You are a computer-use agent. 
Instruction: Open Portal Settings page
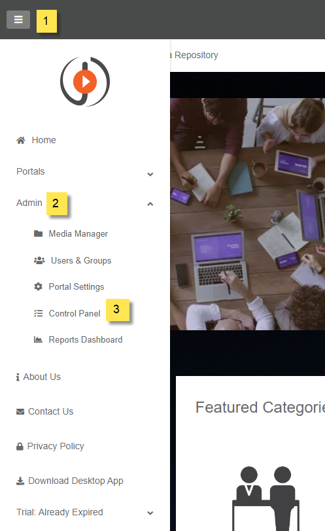point(76,287)
